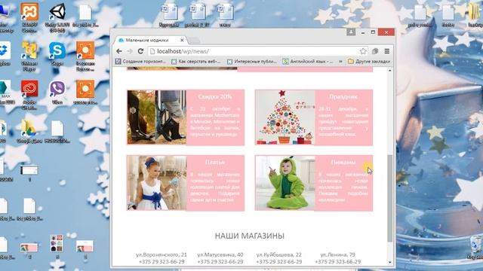Screen dimensions: 483x271
Task: Expand the hidden bookmarks chevron
Action: (x=340, y=62)
